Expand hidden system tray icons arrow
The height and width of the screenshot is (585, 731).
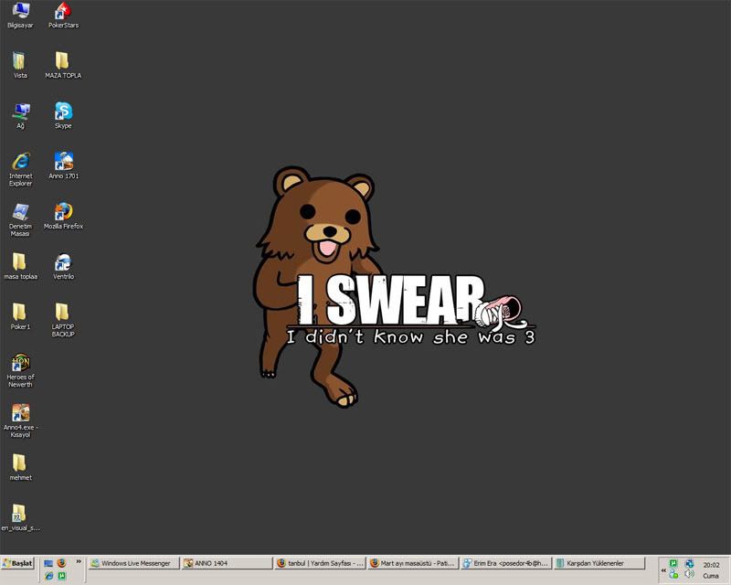[663, 569]
